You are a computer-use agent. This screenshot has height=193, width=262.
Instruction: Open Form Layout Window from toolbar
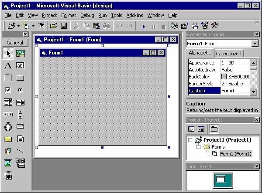[195, 26]
